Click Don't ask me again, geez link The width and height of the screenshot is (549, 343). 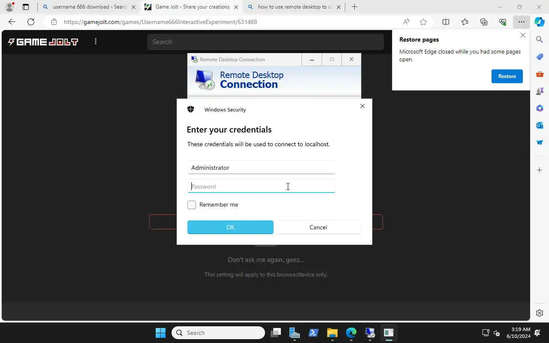click(x=266, y=260)
